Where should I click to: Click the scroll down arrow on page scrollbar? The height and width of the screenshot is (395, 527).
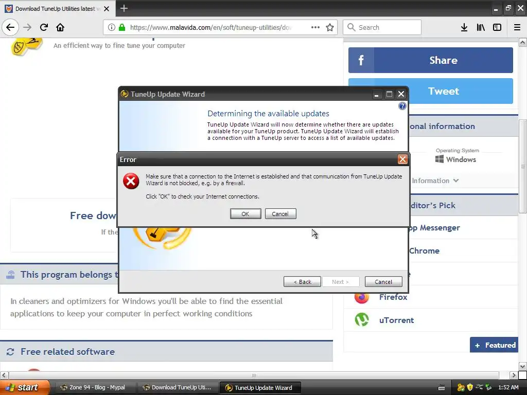pyautogui.click(x=523, y=366)
